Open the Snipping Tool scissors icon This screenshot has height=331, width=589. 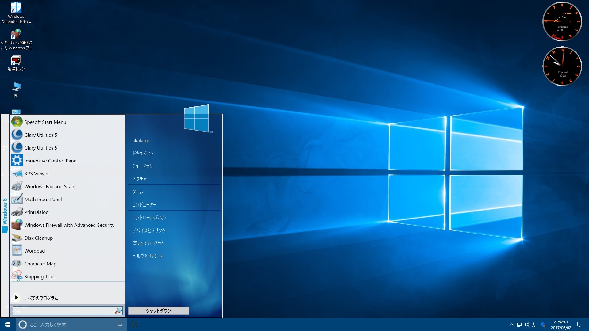click(x=17, y=276)
